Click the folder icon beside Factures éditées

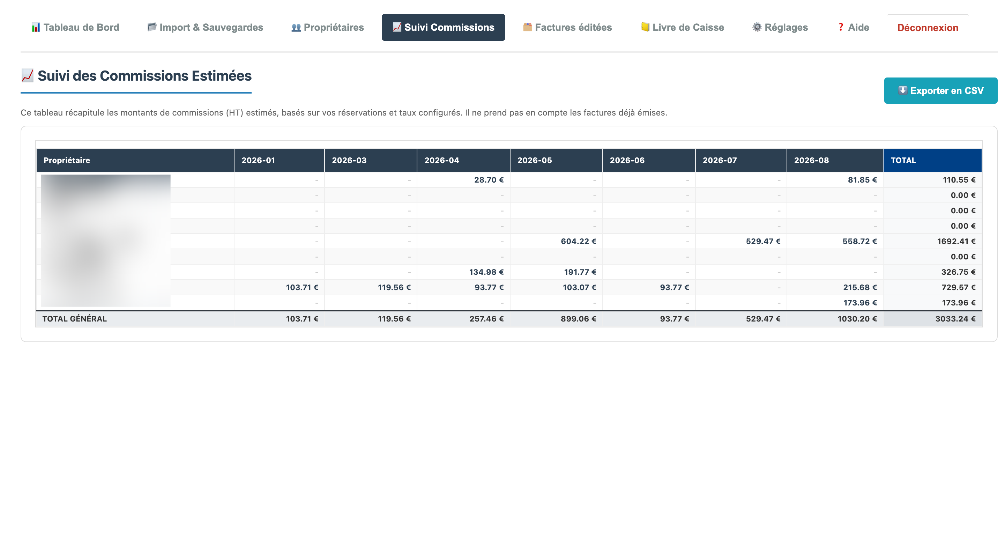528,27
